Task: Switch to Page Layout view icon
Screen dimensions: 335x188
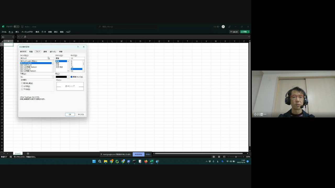Action: [x=219, y=157]
